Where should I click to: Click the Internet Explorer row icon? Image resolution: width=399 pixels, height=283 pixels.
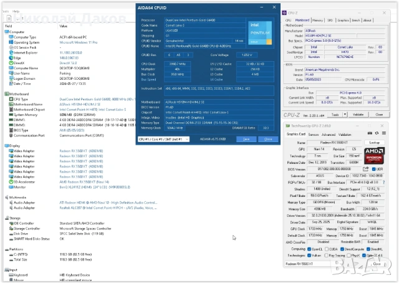pyautogui.click(x=11, y=52)
